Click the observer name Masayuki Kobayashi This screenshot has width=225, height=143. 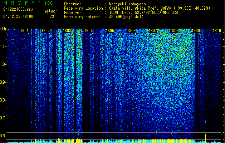click(128, 4)
